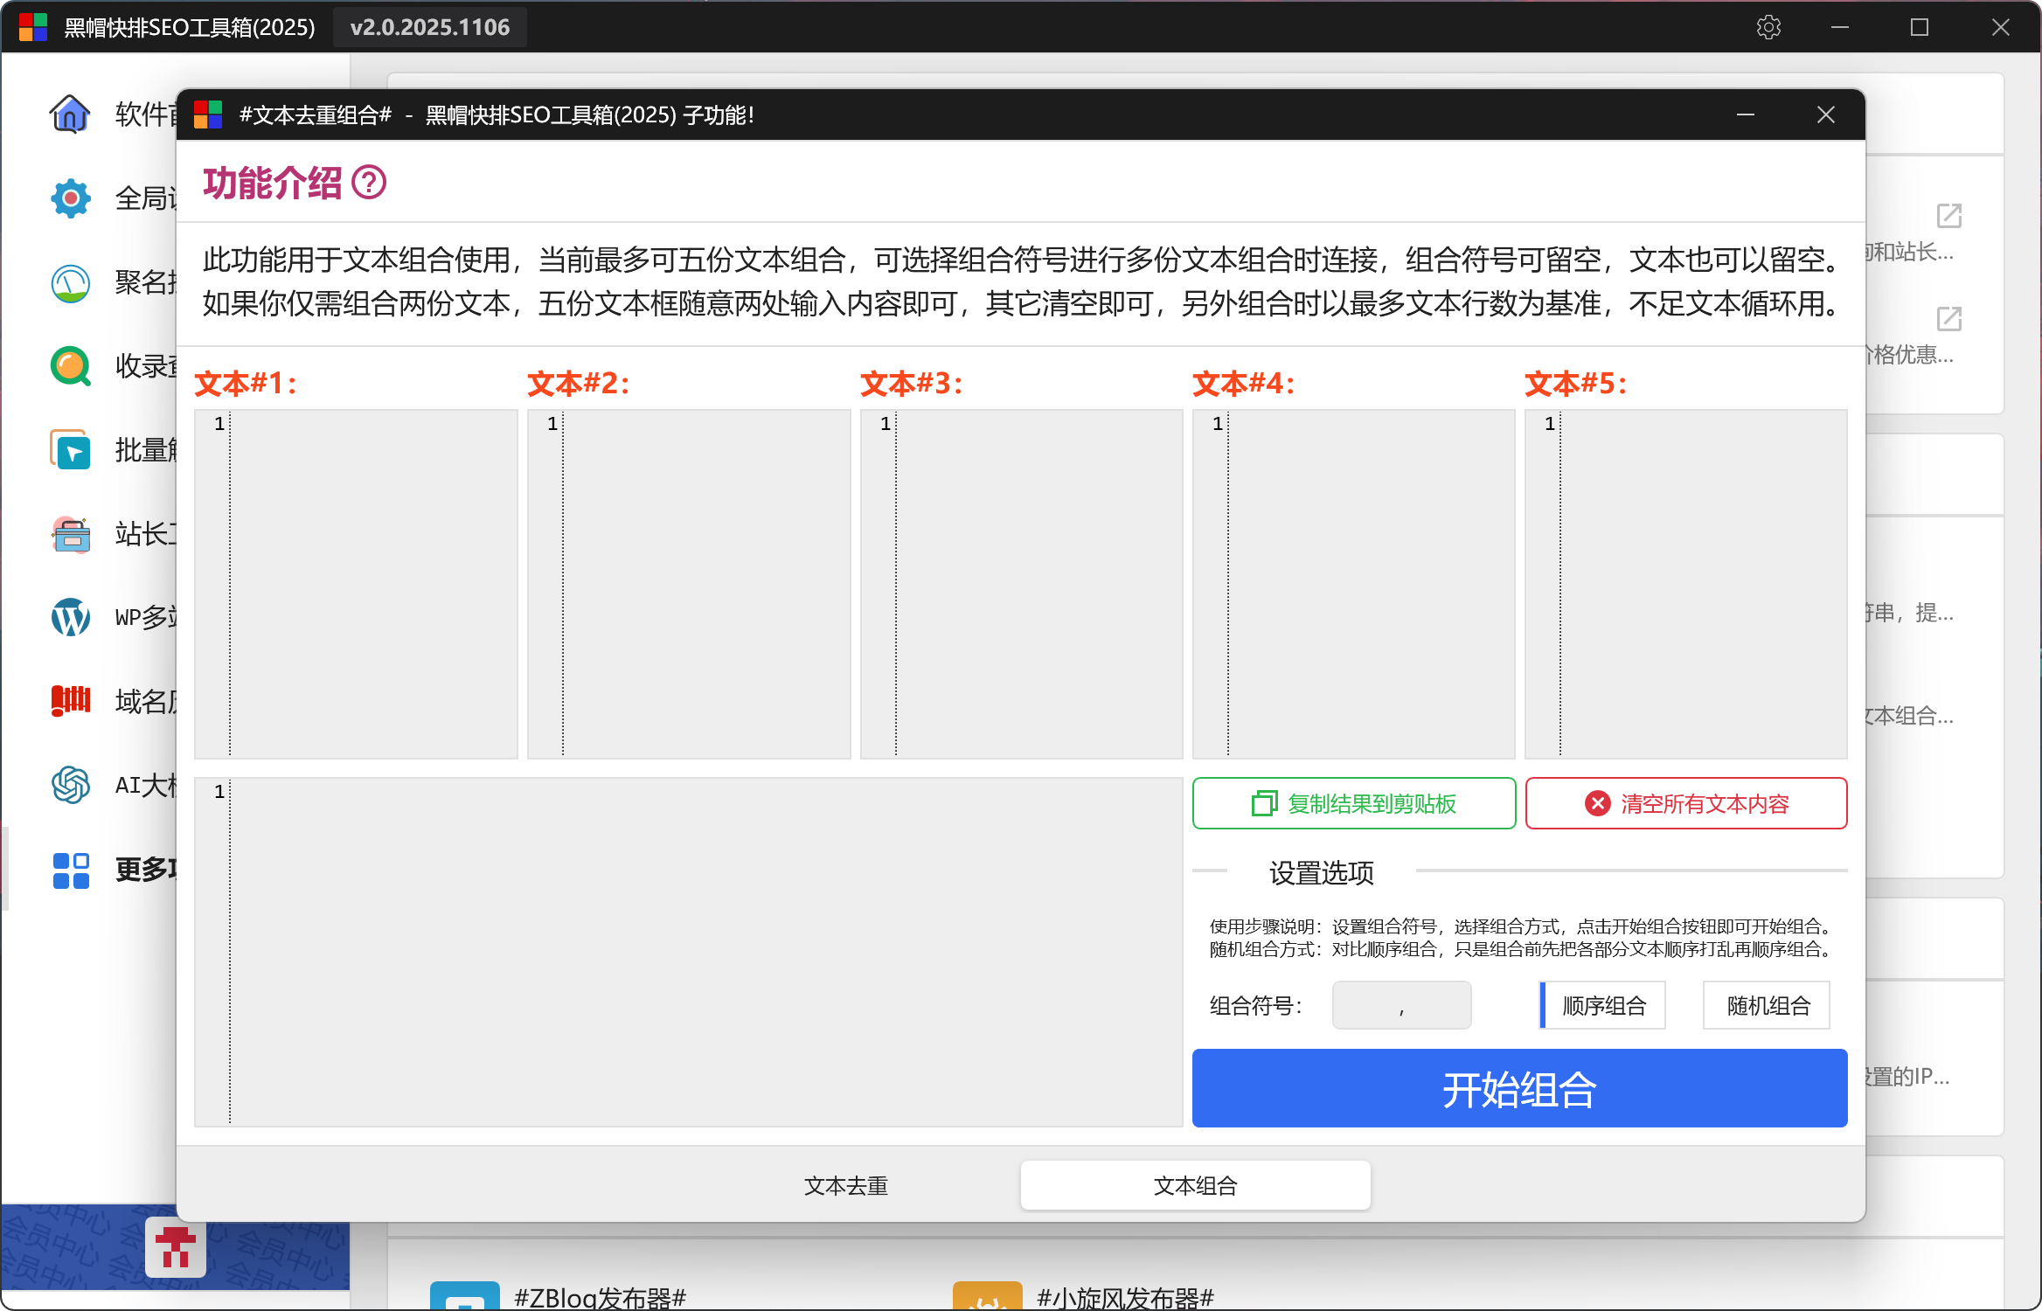Open the blue gear global settings icon
The width and height of the screenshot is (2042, 1311).
[x=70, y=198]
